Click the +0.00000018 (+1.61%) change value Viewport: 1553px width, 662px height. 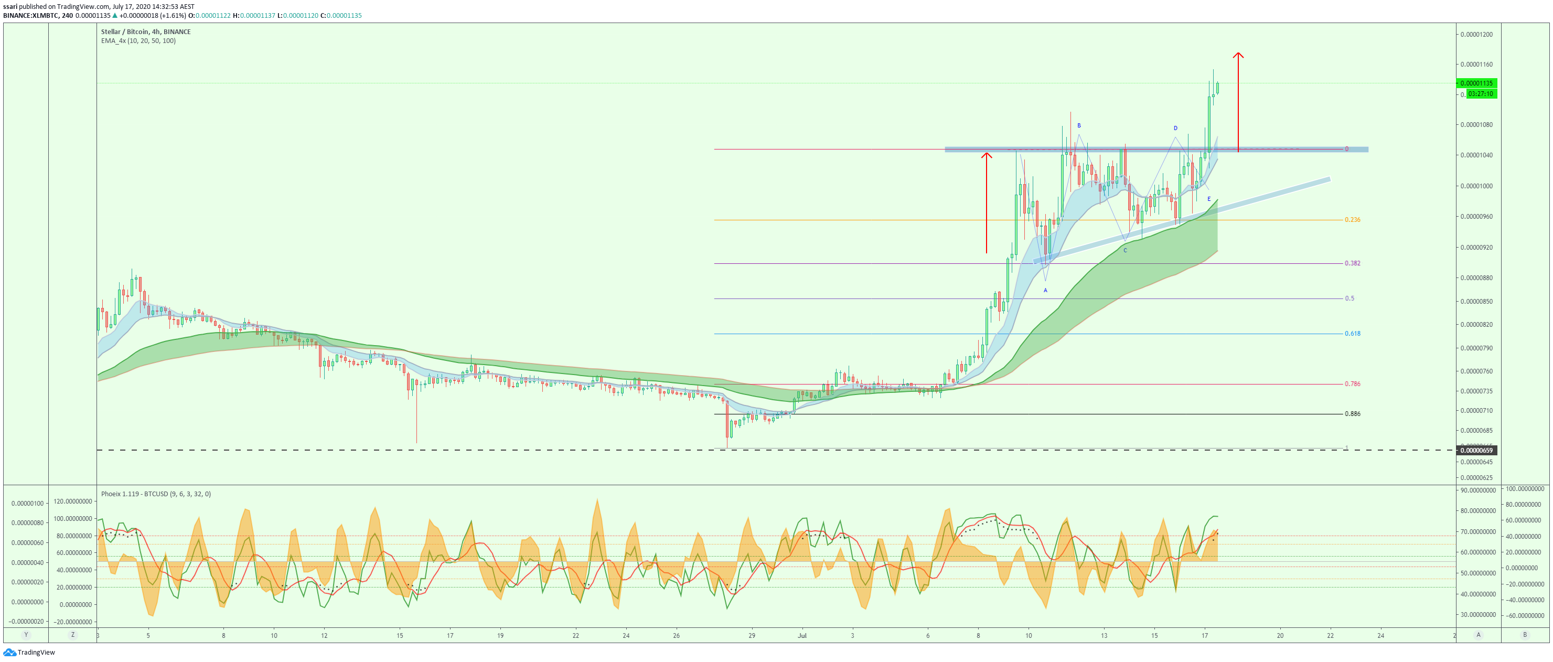(153, 16)
